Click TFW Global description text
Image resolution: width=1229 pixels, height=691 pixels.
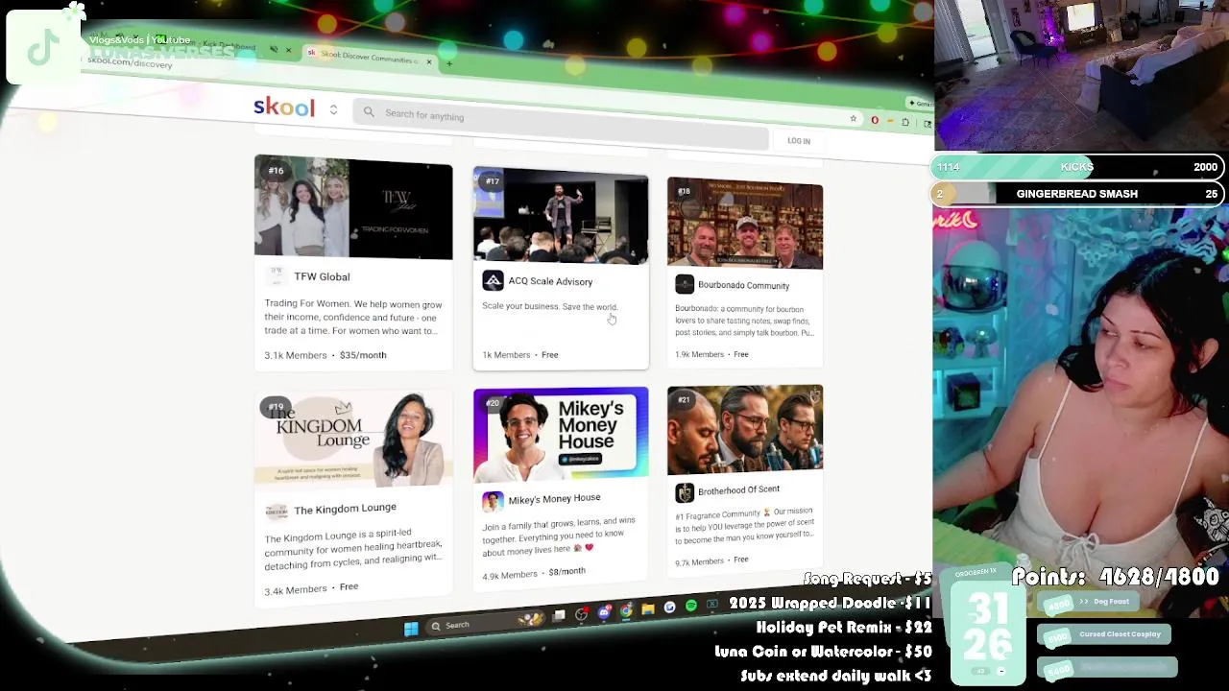click(353, 318)
